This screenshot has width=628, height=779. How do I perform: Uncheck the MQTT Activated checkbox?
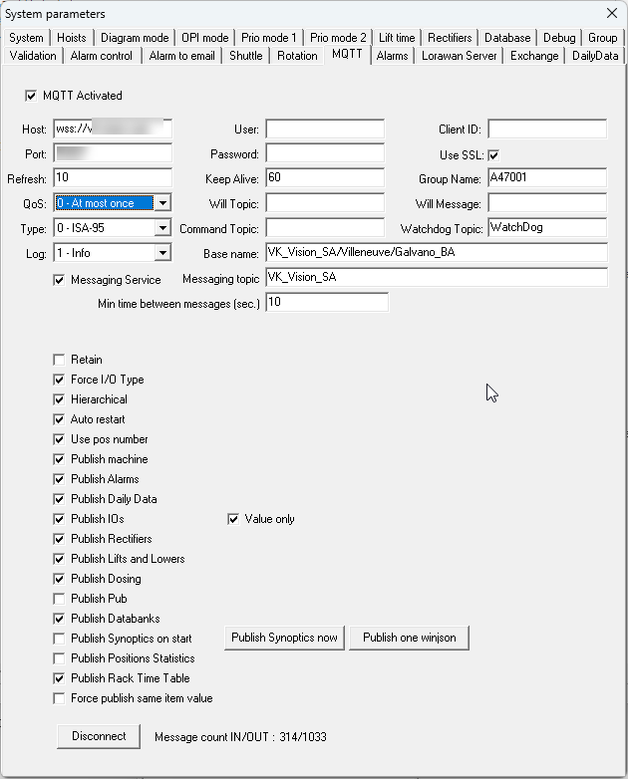pos(30,96)
